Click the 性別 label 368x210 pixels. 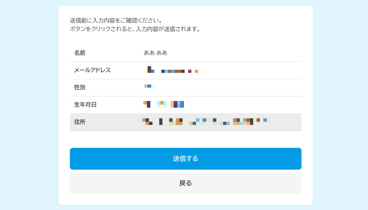coord(80,87)
